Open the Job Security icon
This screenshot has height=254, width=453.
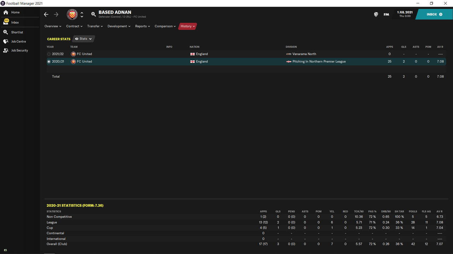6,50
